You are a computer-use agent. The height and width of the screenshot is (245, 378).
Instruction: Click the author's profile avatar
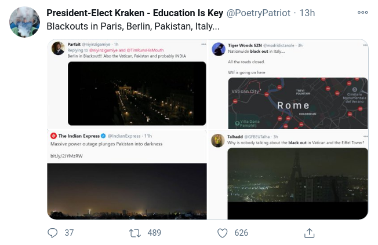[x=24, y=22]
